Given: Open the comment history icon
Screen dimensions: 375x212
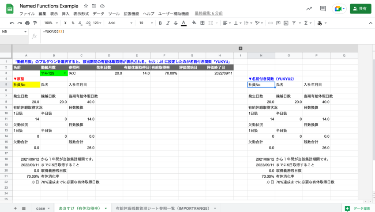Looking at the screenshot, I should (323, 8).
